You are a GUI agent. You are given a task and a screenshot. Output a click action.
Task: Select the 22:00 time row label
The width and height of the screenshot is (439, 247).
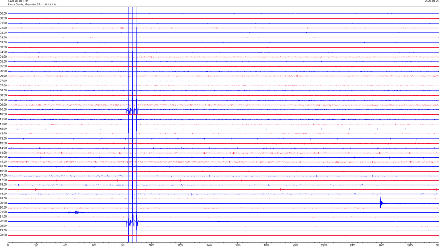(3, 221)
